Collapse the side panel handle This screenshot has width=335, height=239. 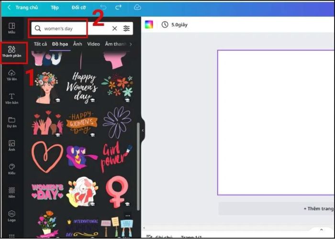tap(143, 130)
